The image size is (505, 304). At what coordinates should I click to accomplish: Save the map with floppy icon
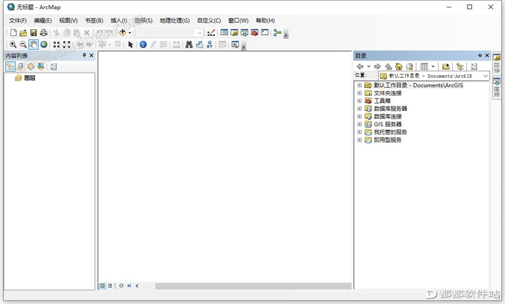33,33
